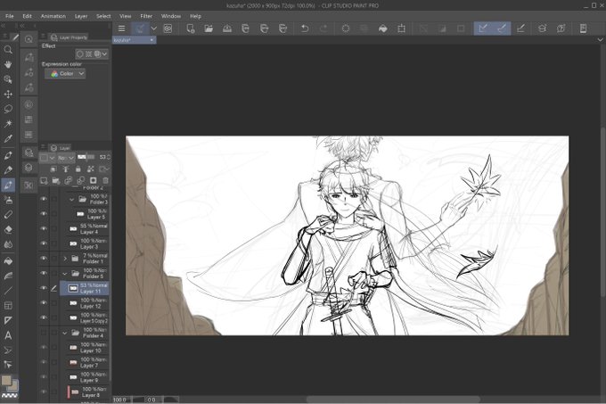Click the smartphone connect icon in command bar
The height and width of the screenshot is (404, 606).
(x=583, y=29)
